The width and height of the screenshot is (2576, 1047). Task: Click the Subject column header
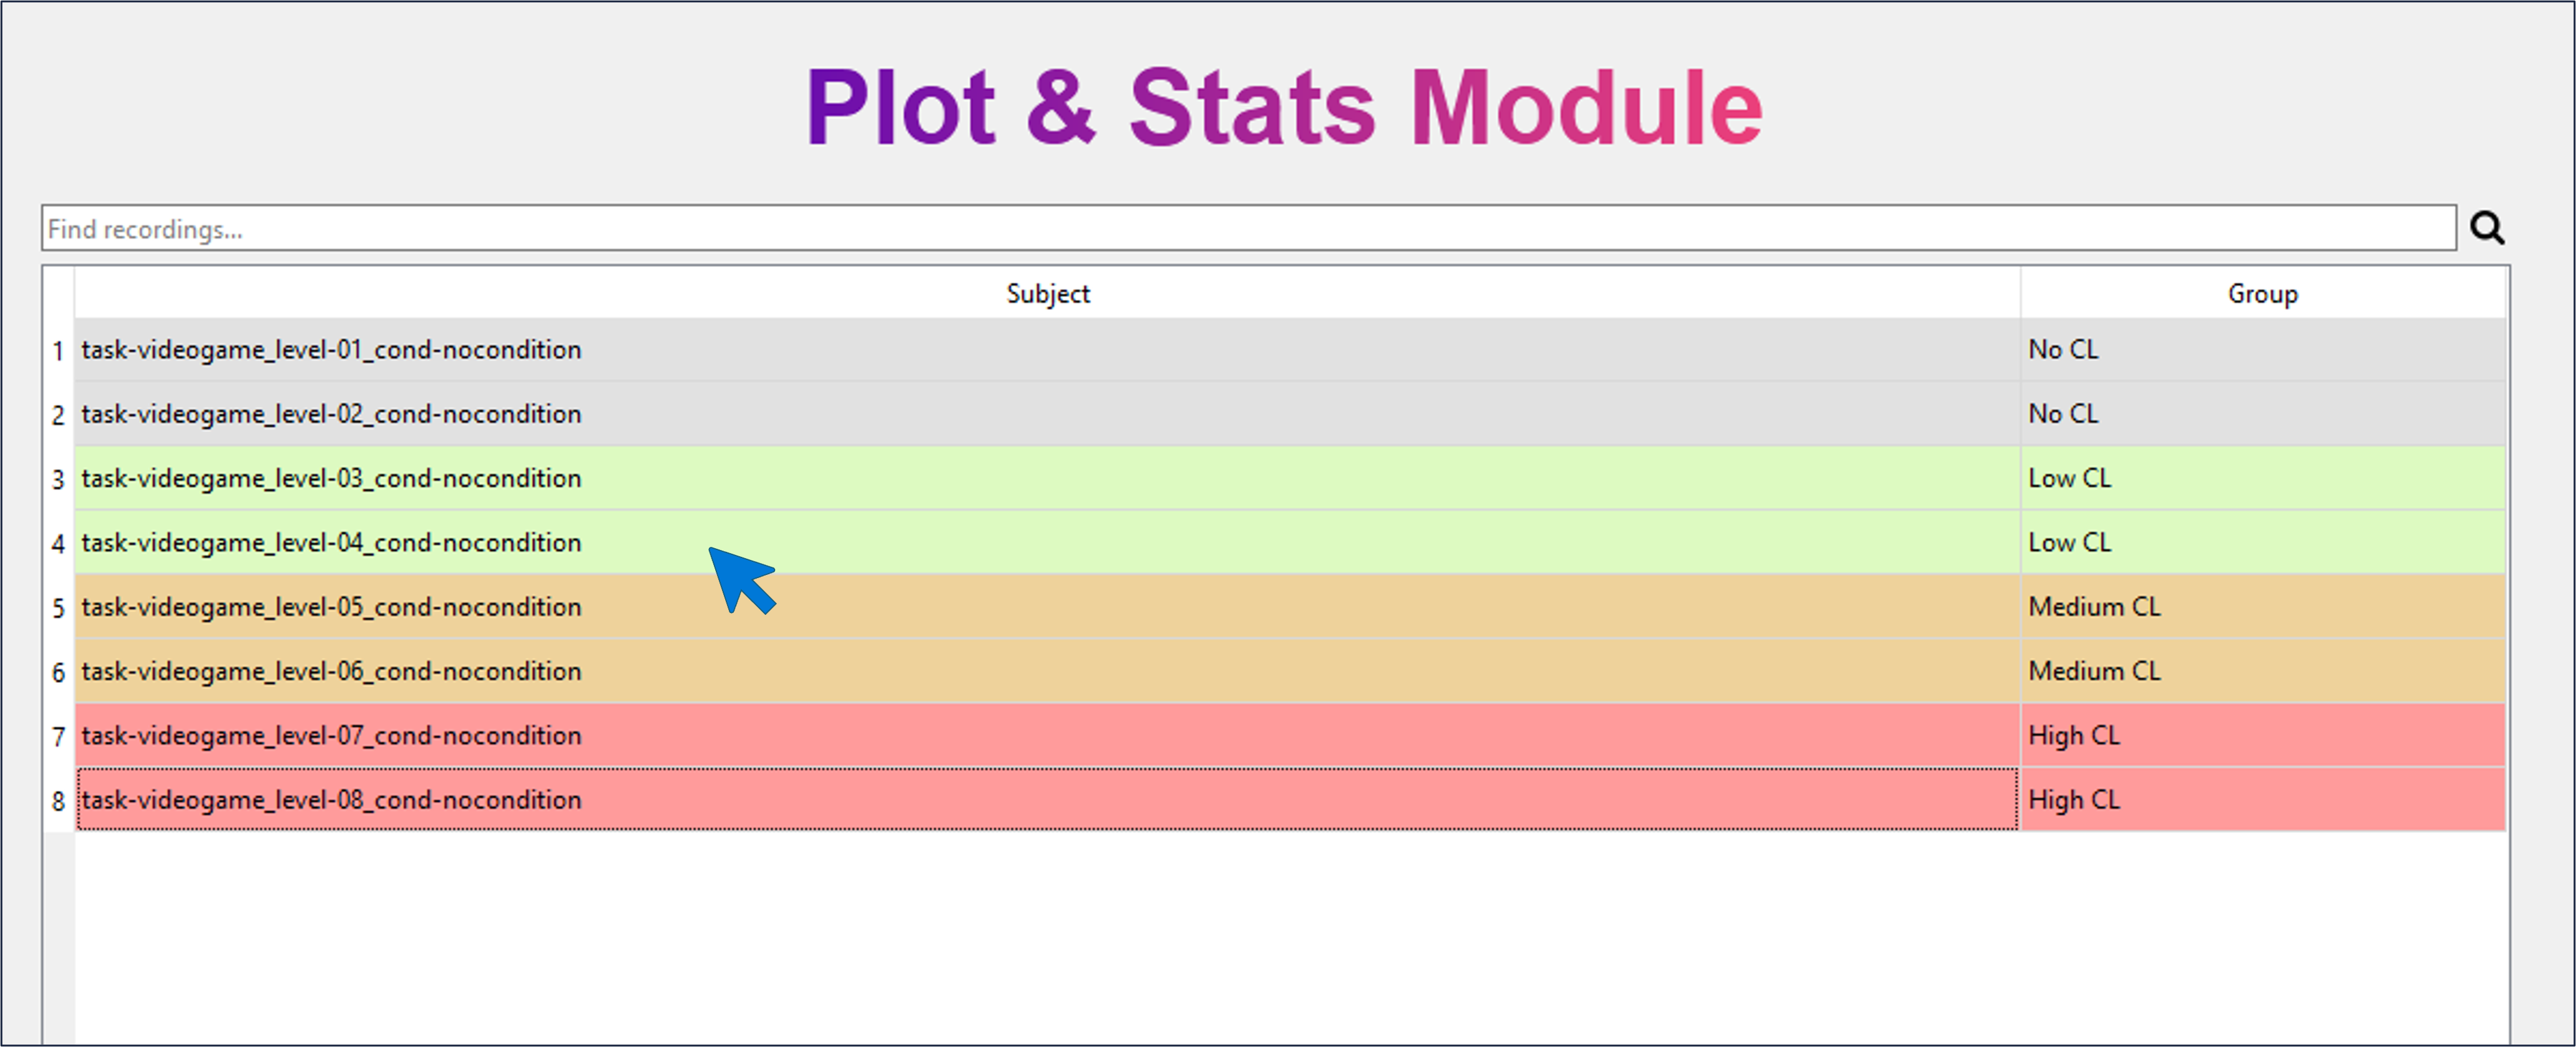click(1046, 292)
